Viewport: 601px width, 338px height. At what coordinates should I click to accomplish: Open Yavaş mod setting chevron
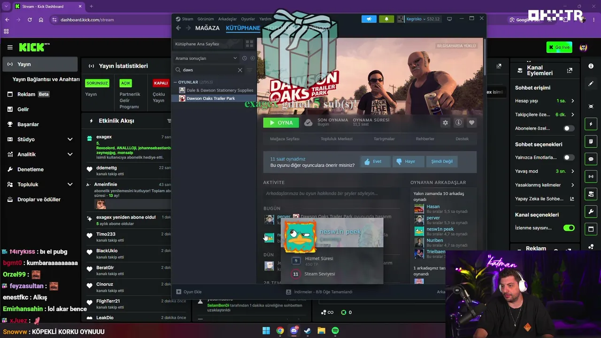click(572, 171)
